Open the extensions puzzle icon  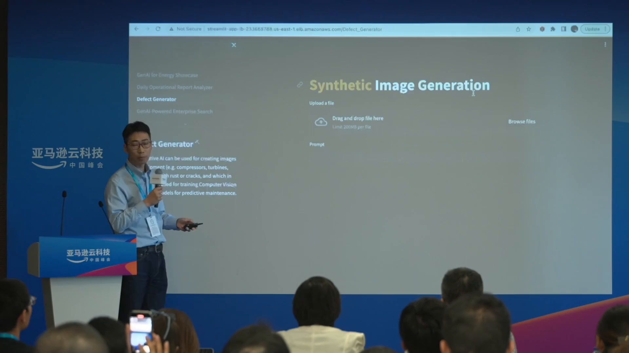point(553,29)
